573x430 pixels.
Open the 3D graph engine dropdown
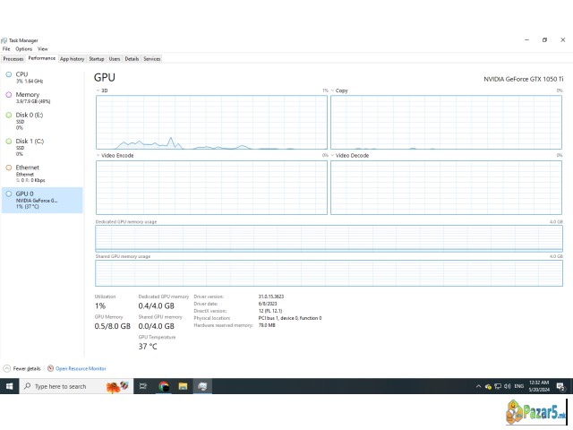coord(98,90)
